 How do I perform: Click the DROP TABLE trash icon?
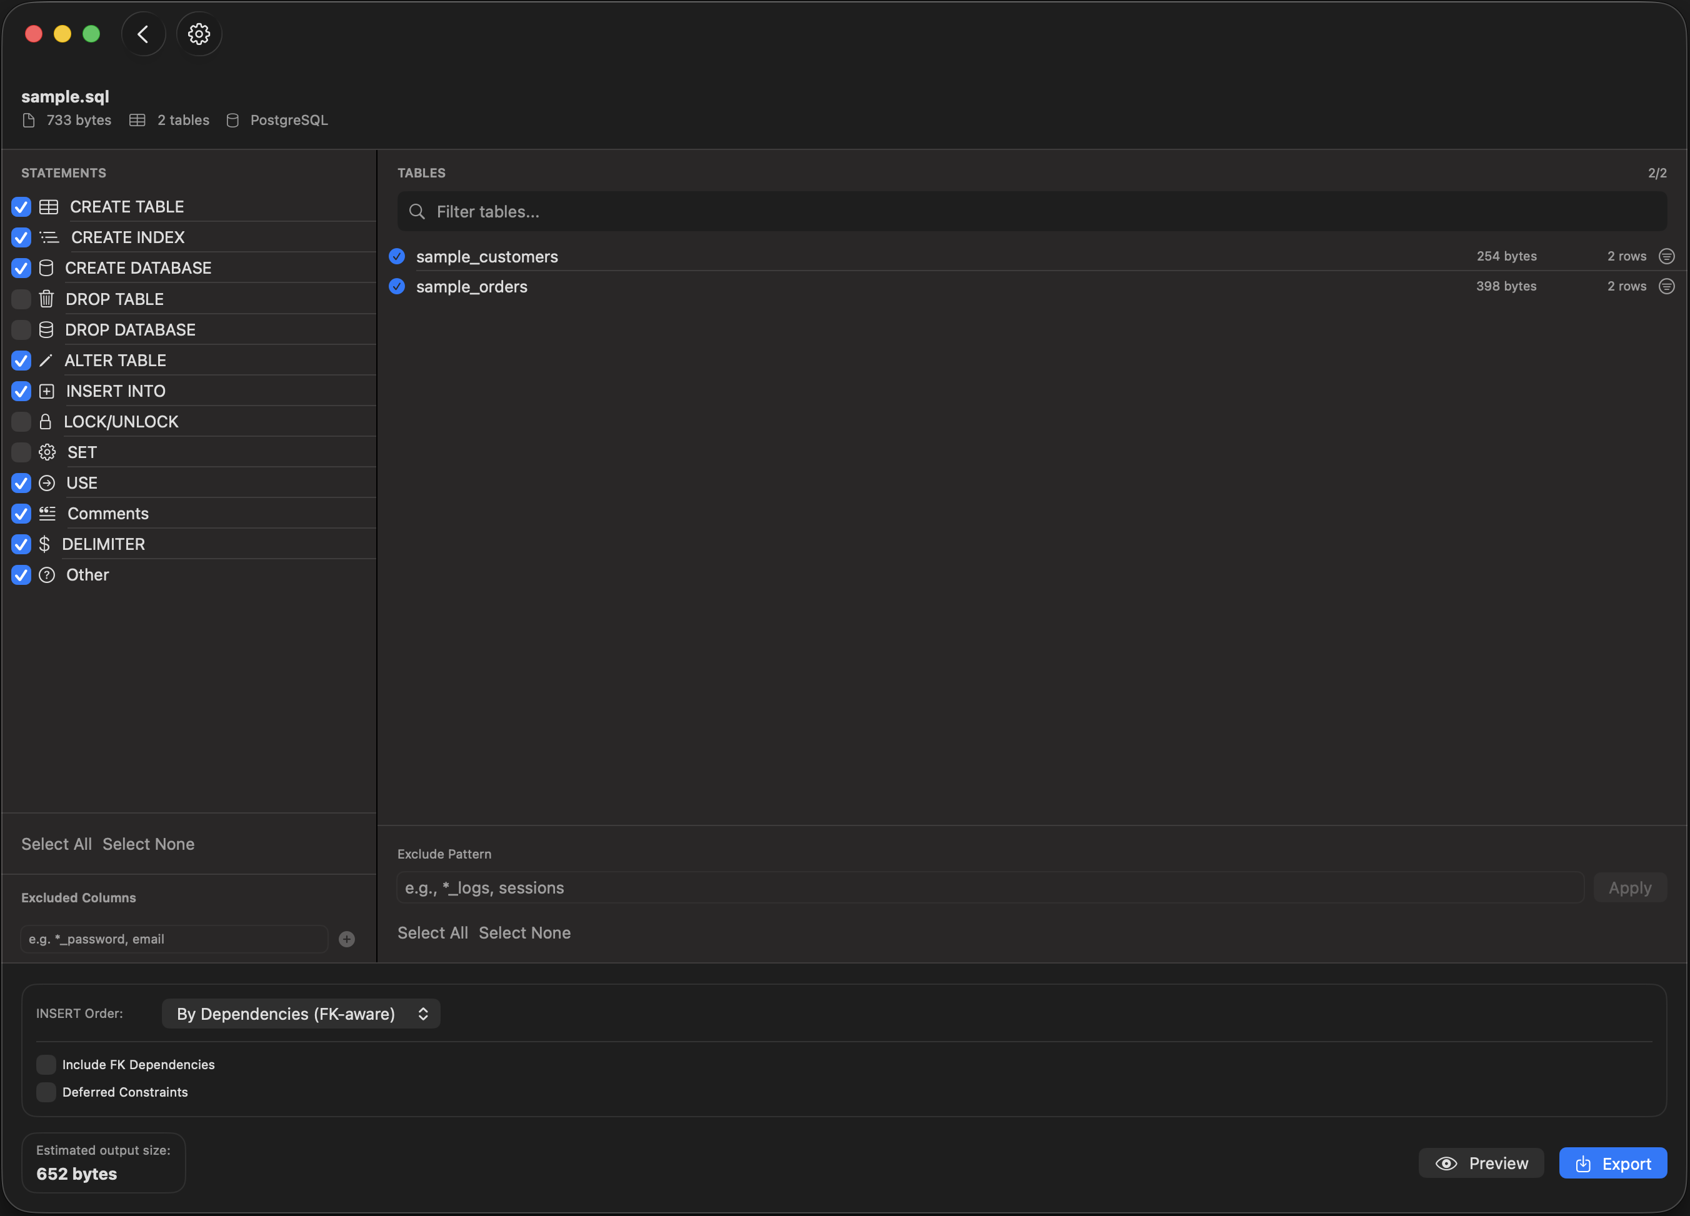coord(47,299)
